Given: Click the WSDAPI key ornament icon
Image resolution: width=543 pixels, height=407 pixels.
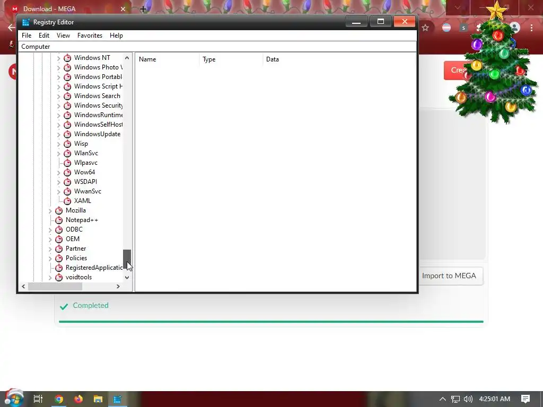Looking at the screenshot, I should 67,182.
